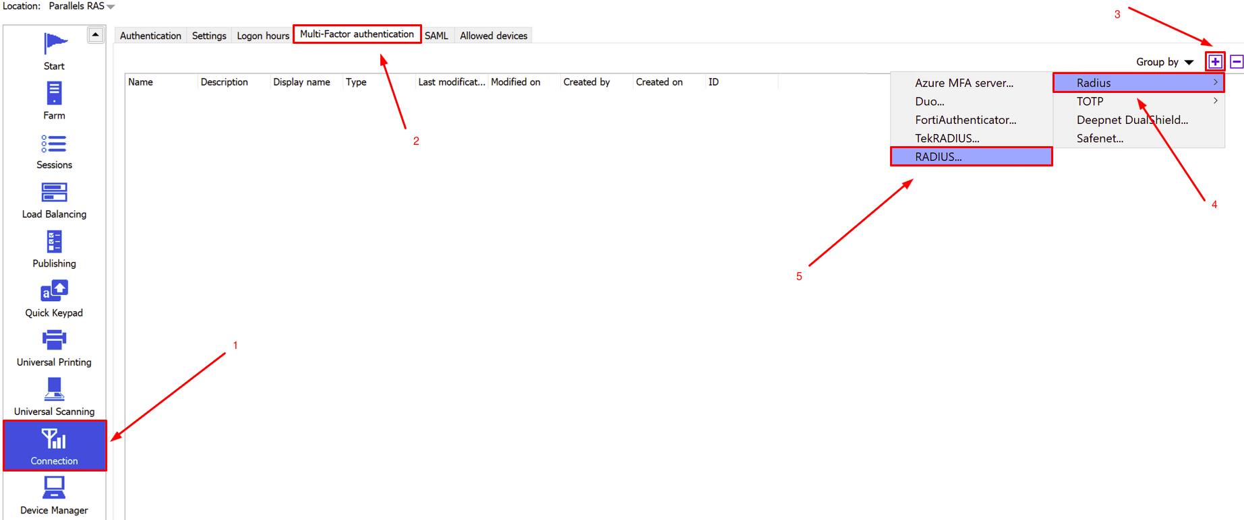Screen dimensions: 1244x520
Task: Open the Sessions category
Action: coord(54,151)
